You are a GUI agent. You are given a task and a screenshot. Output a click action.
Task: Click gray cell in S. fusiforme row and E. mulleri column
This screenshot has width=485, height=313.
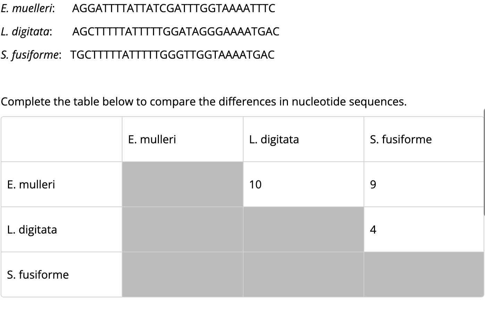click(x=182, y=274)
